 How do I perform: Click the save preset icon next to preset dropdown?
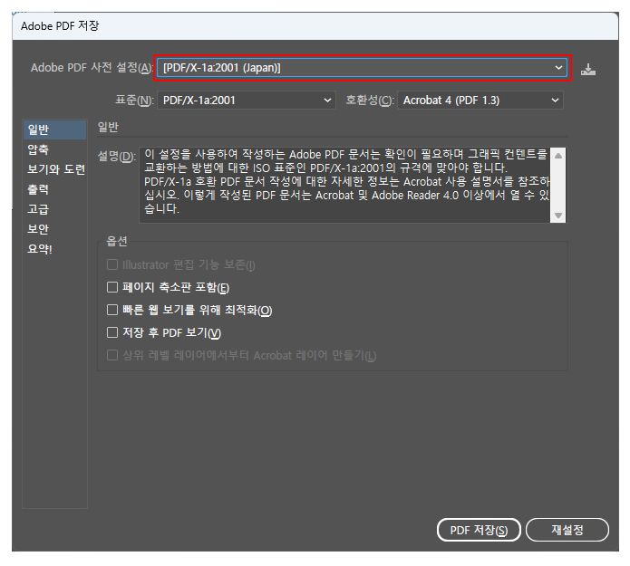tap(588, 69)
